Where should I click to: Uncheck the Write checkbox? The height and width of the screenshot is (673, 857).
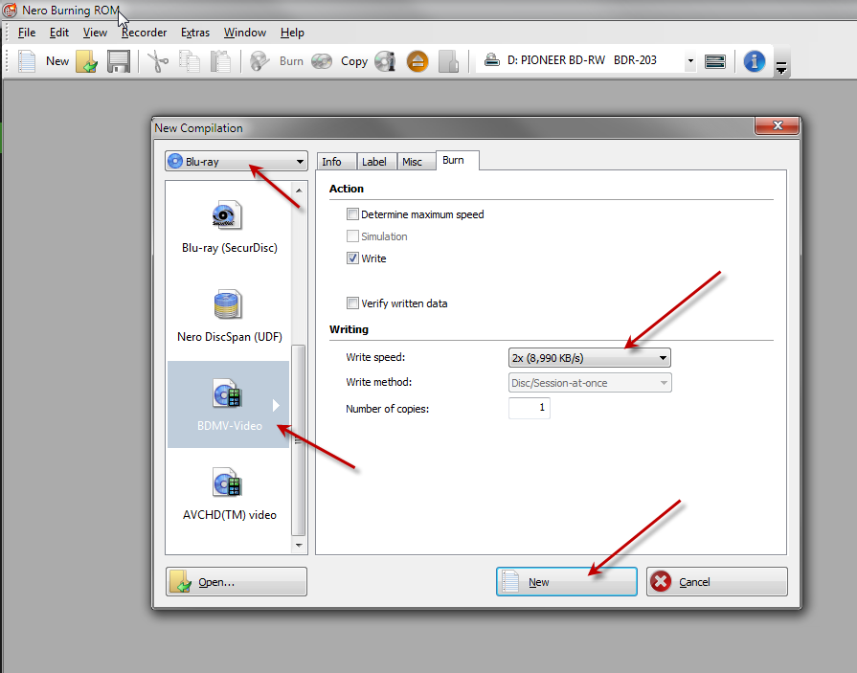(352, 258)
